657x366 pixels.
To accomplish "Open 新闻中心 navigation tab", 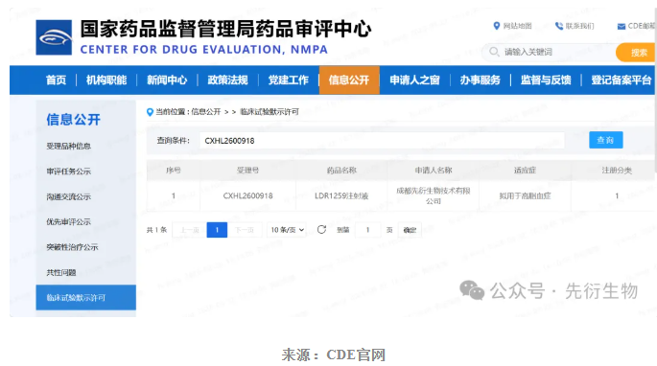I will pyautogui.click(x=167, y=80).
